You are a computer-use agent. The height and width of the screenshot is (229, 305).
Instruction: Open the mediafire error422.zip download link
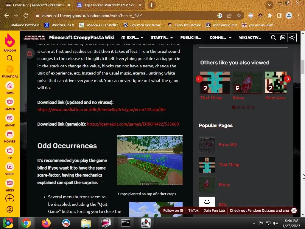click(101, 110)
